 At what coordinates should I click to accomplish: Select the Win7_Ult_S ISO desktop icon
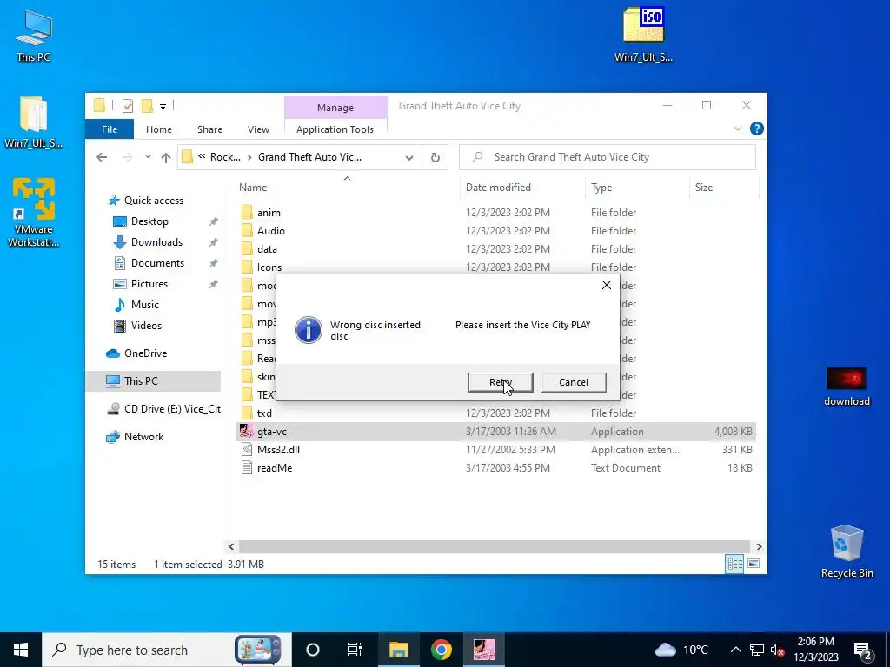click(x=643, y=35)
